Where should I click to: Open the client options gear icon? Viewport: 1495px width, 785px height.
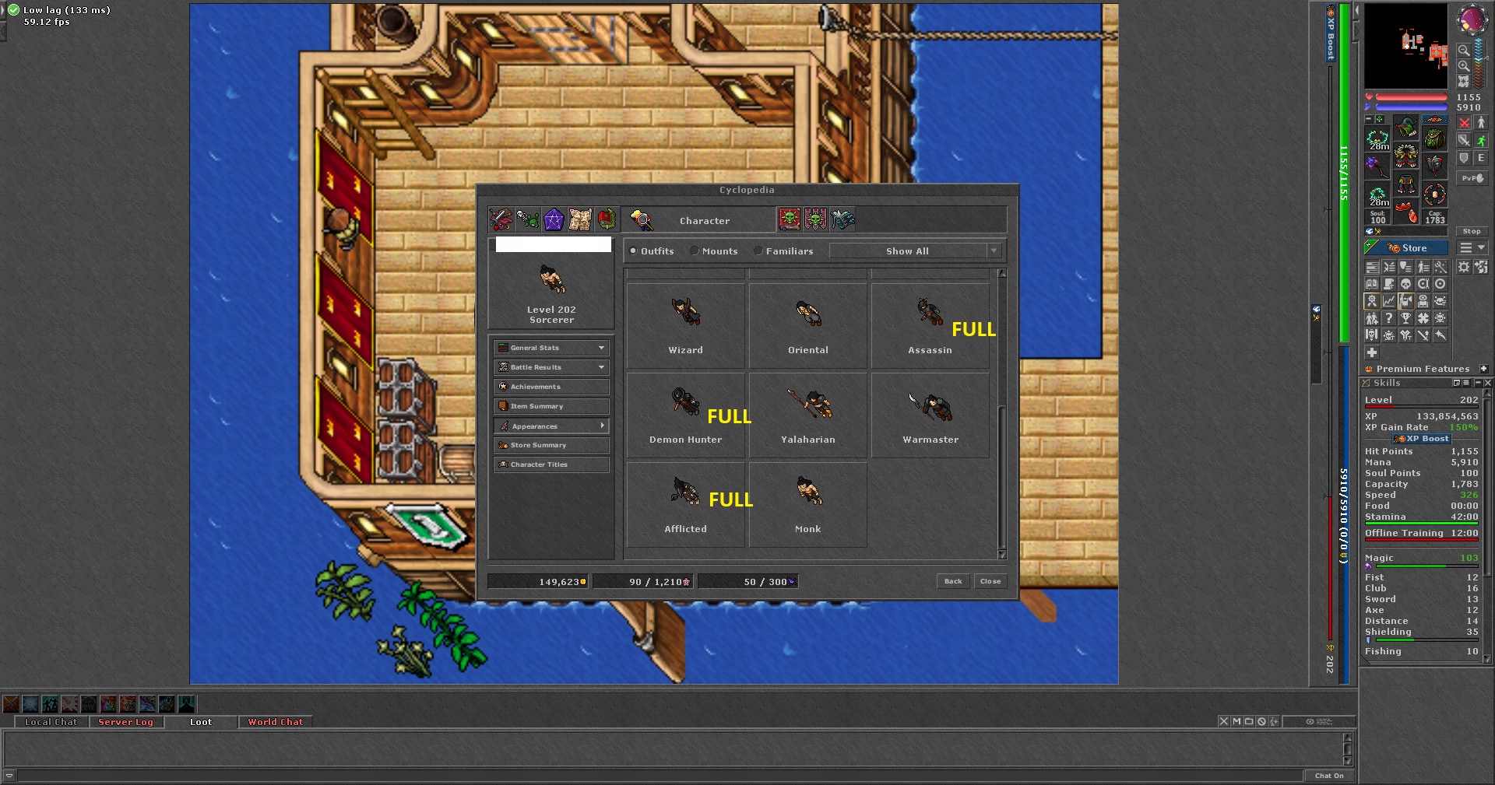(1464, 267)
